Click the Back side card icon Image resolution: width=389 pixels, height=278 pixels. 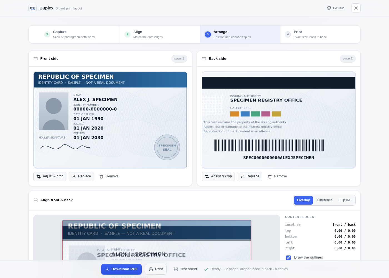pyautogui.click(x=204, y=59)
